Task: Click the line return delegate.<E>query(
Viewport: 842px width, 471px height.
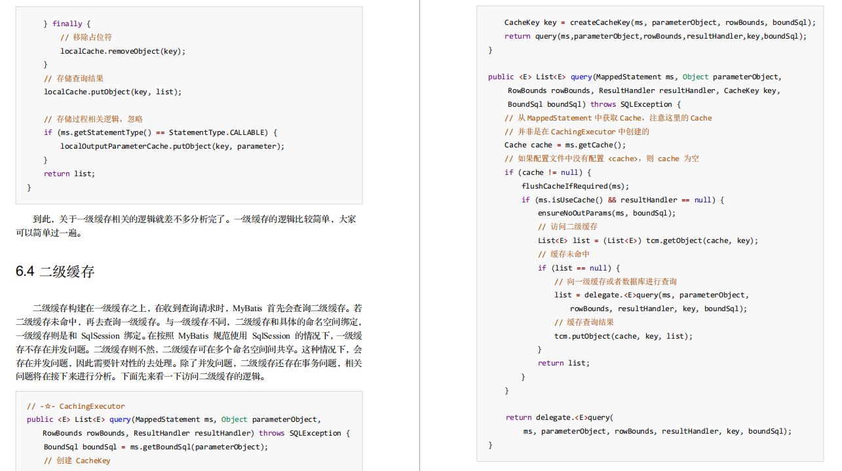Action: (x=560, y=417)
